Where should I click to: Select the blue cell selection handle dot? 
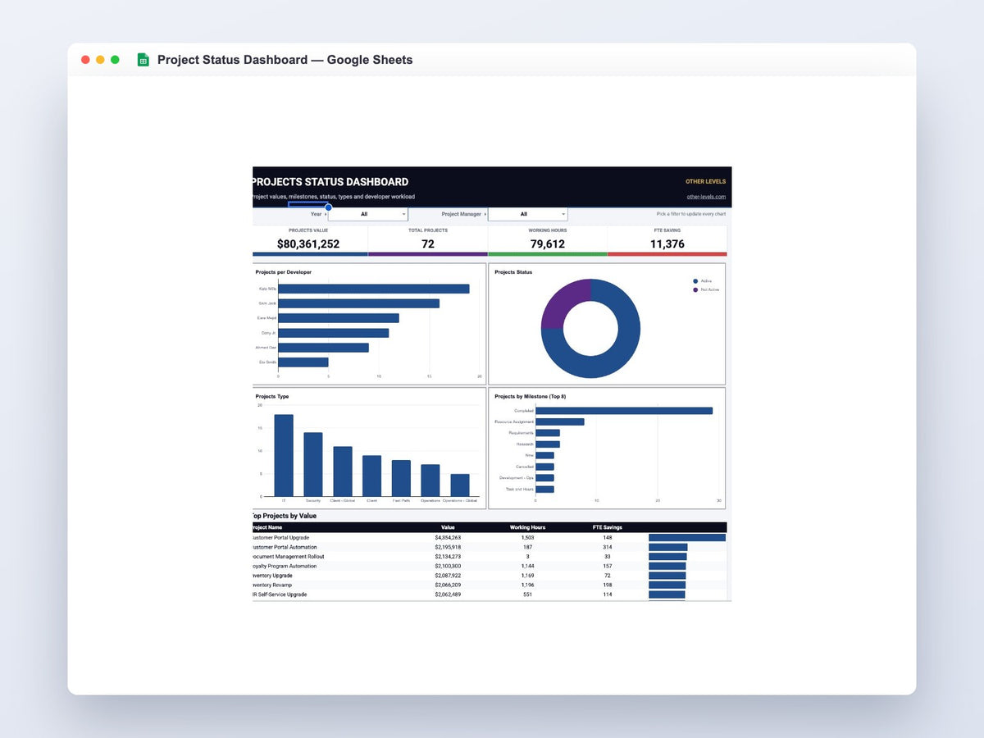(328, 207)
